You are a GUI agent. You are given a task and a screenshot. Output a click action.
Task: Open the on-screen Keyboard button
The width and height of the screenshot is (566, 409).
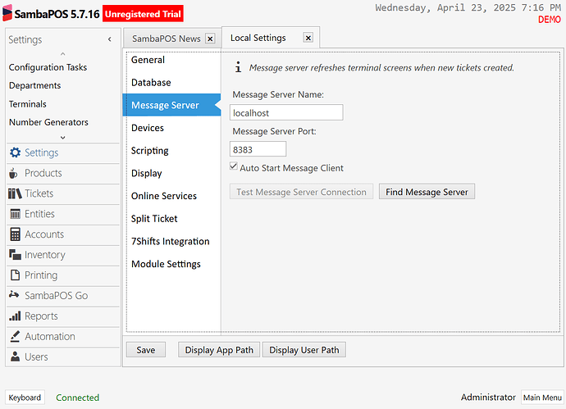coord(25,398)
